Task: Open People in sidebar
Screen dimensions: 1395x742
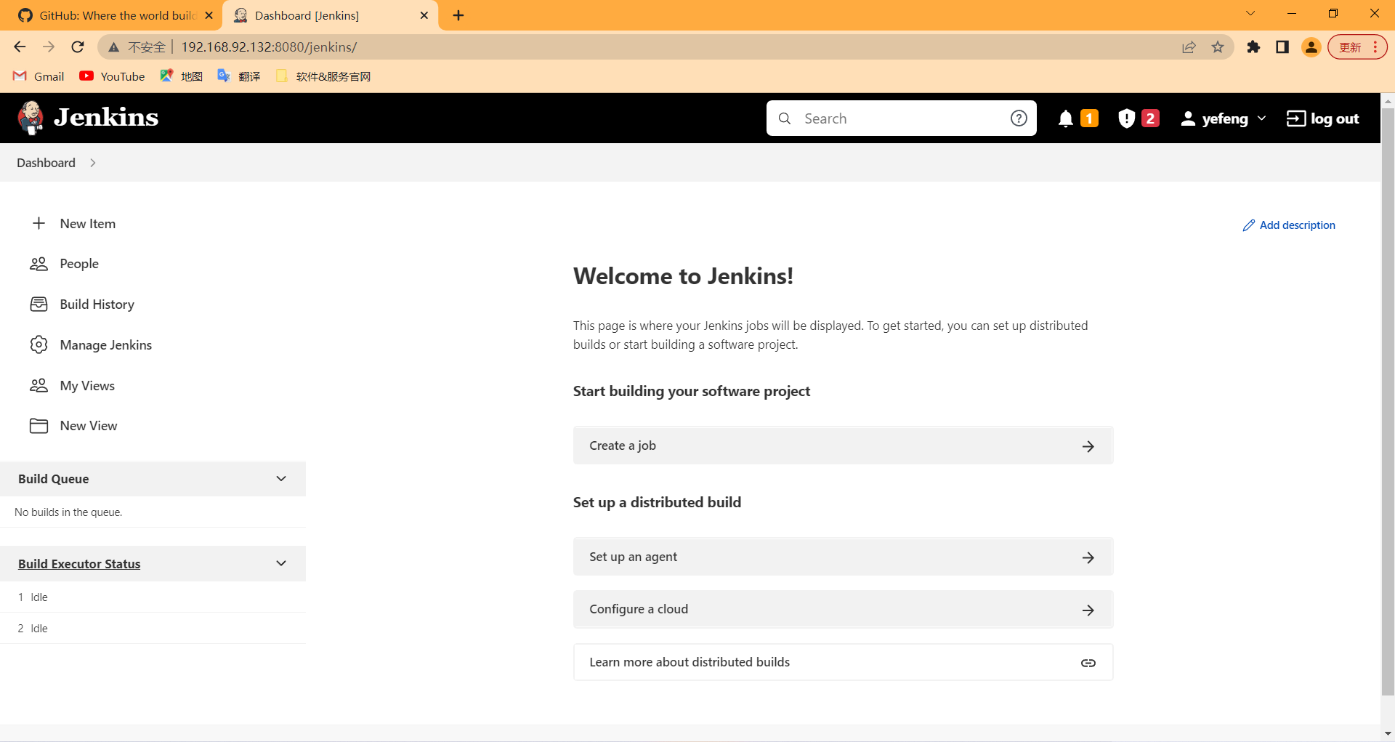Action: (79, 264)
